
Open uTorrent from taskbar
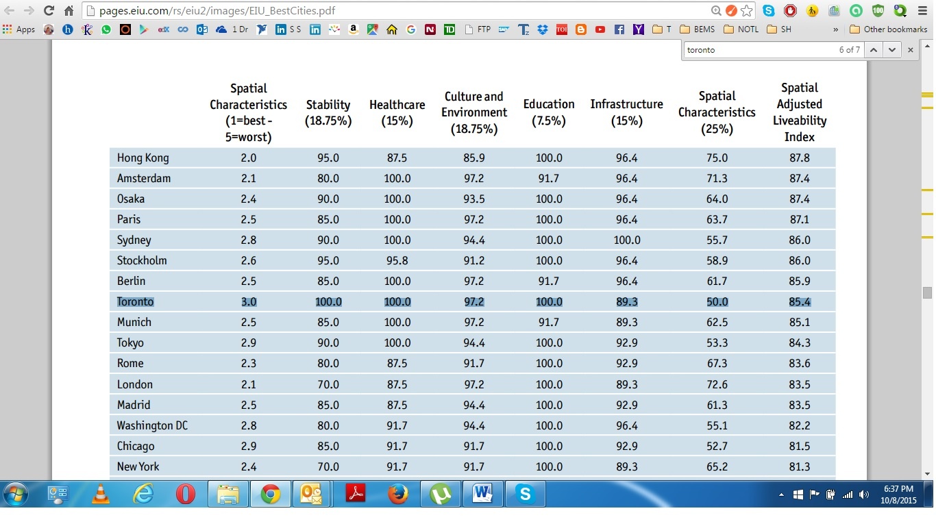(x=440, y=494)
